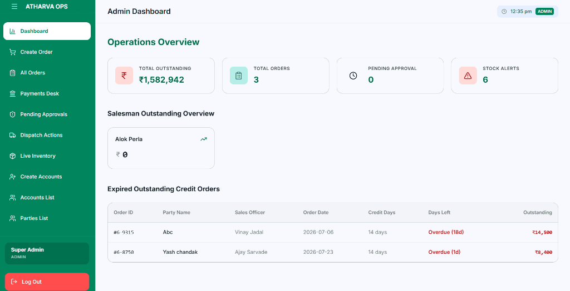570x291 pixels.
Task: Open Live Inventory page
Action: click(x=47, y=156)
